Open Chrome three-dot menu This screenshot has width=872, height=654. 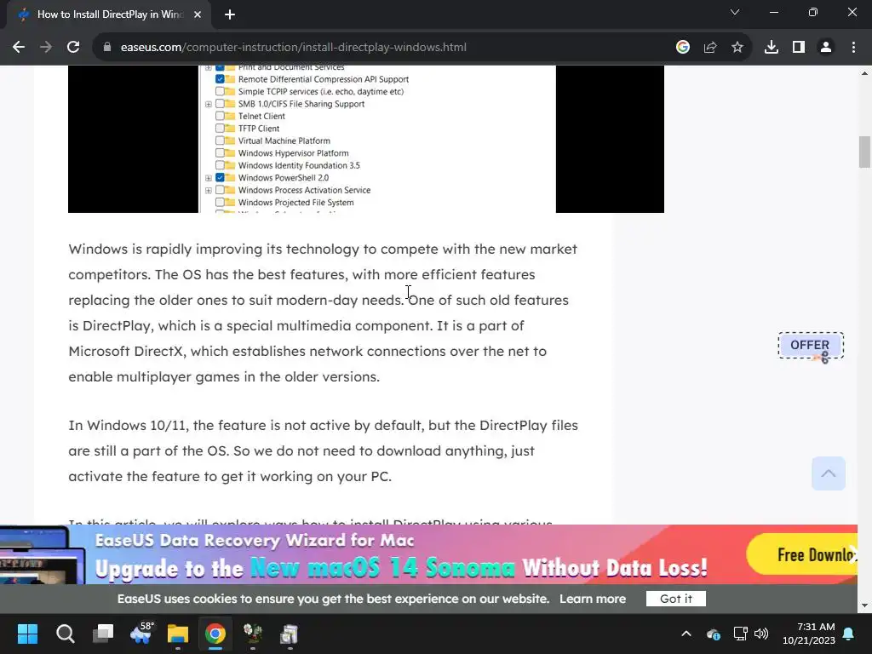(853, 48)
